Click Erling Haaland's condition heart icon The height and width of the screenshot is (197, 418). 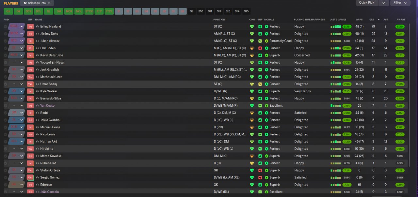pos(252,26)
